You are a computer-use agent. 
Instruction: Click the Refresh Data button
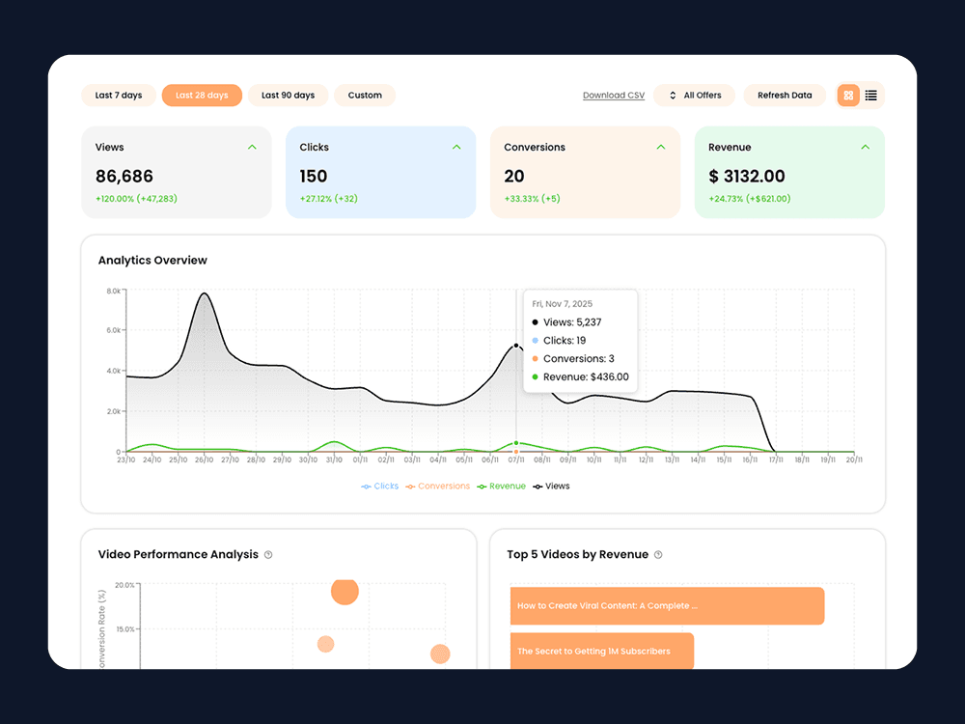[x=786, y=96]
